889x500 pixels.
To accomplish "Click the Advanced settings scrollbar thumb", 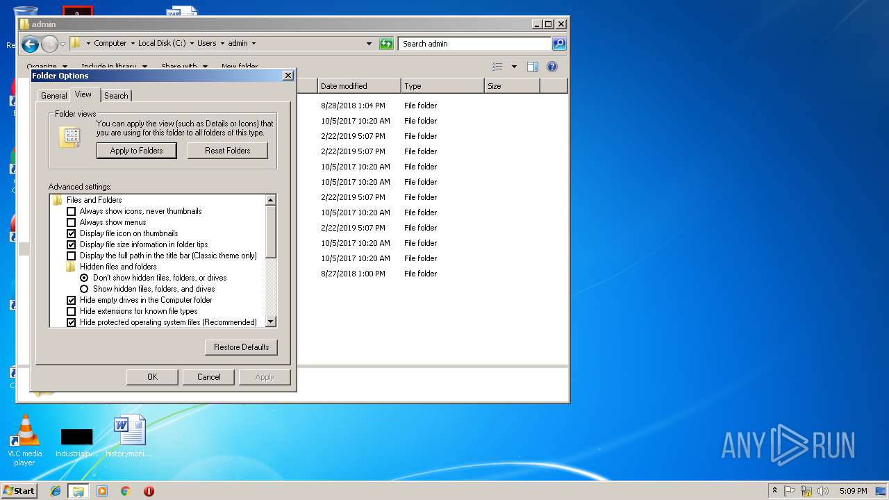I will click(271, 232).
